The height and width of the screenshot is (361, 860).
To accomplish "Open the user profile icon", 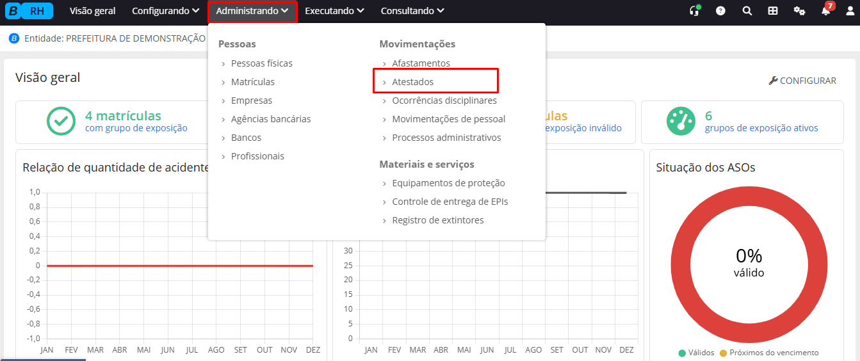I will (x=850, y=11).
